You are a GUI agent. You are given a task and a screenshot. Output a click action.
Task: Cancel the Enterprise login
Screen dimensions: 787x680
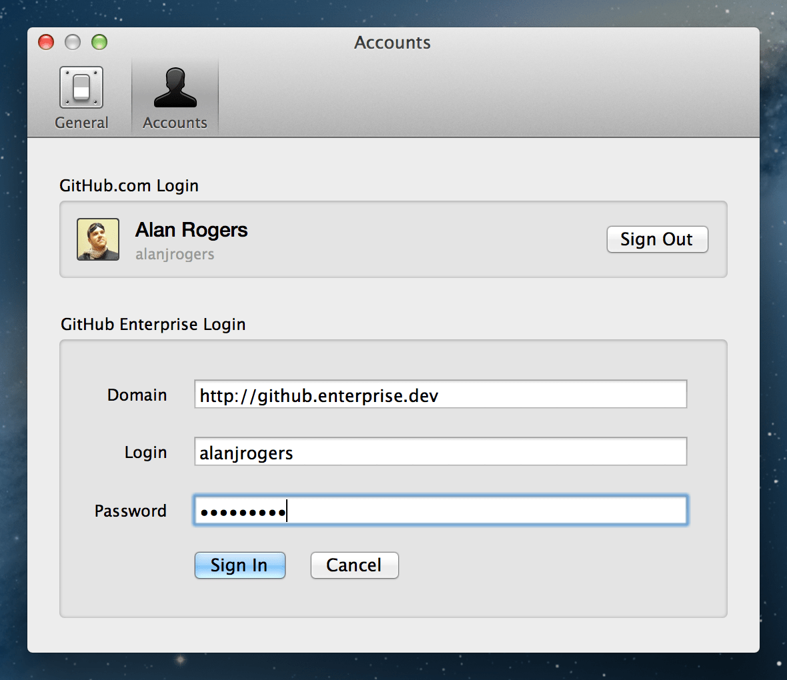tap(354, 565)
